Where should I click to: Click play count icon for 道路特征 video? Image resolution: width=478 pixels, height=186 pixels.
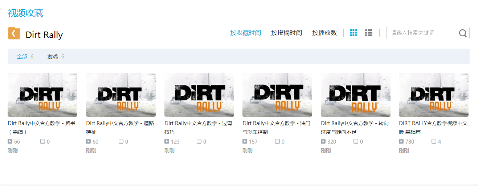pyautogui.click(x=88, y=141)
